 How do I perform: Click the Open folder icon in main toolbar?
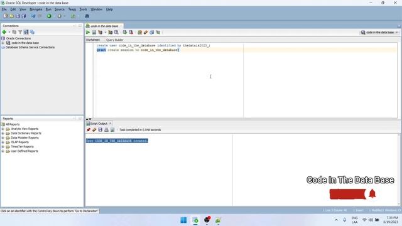tap(11, 16)
